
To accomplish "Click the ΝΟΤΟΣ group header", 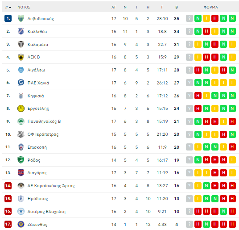I will [24, 7].
